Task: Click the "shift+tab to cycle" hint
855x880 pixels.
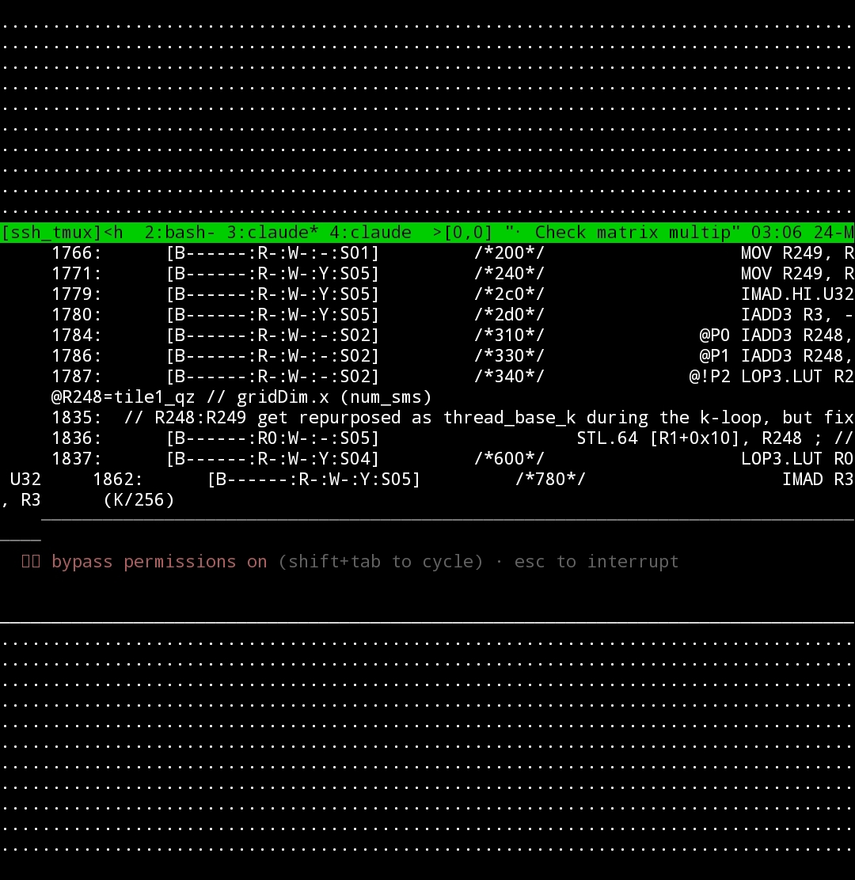Action: [381, 562]
